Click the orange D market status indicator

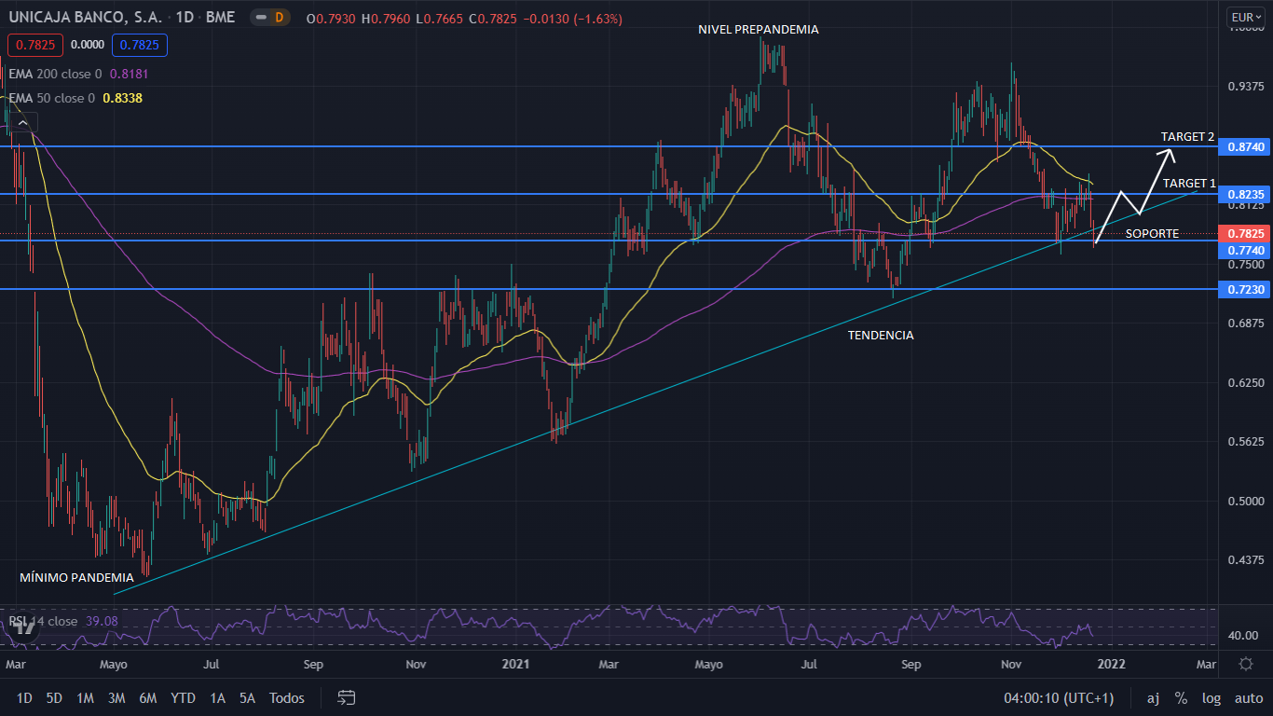277,17
